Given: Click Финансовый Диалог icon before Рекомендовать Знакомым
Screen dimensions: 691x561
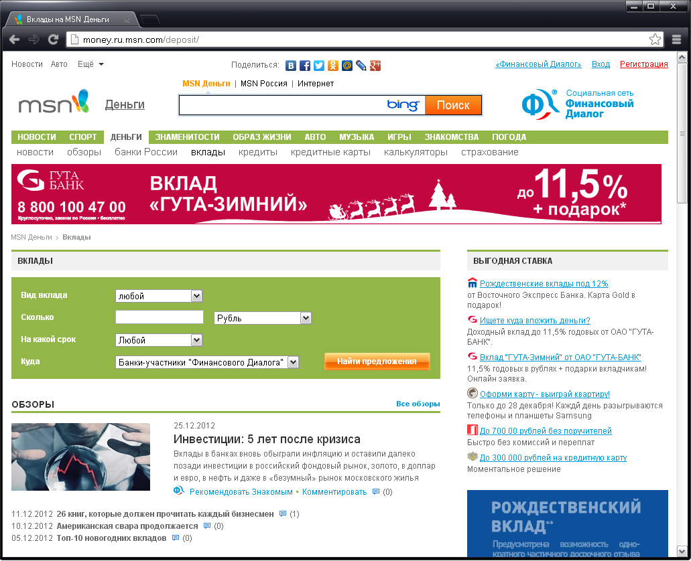Looking at the screenshot, I should pyautogui.click(x=178, y=491).
